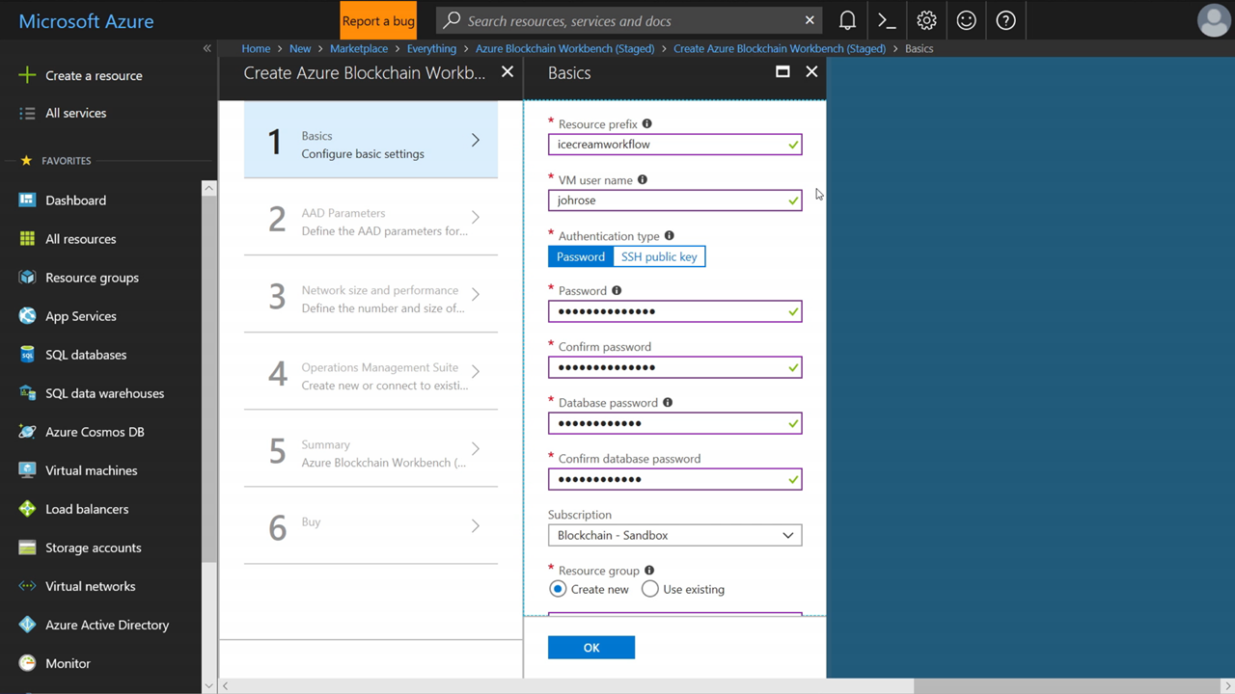Click the Report a bug button

click(378, 20)
